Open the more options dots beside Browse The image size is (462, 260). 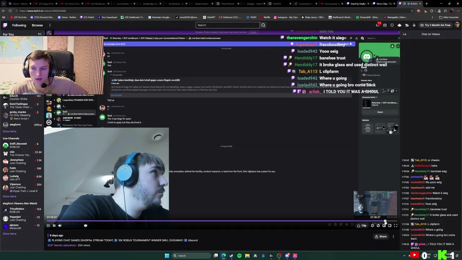[x=50, y=25]
